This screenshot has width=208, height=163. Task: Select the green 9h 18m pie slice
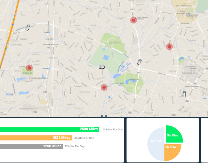point(173,134)
